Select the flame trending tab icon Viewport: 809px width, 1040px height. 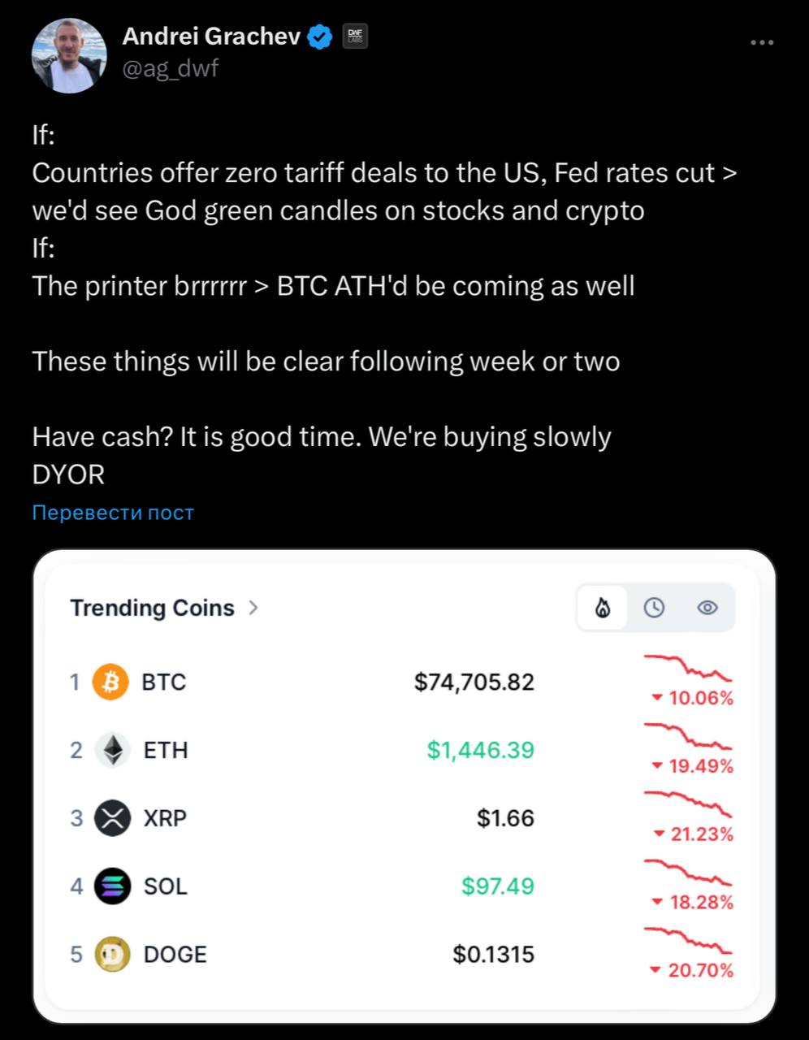[602, 608]
